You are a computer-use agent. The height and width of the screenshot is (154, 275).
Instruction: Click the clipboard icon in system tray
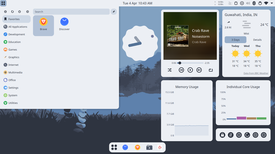236,3
